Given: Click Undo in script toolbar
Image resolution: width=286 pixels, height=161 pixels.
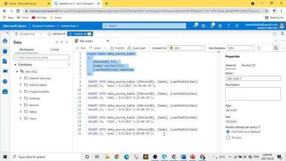Looking at the screenshot, I should point(95,48).
